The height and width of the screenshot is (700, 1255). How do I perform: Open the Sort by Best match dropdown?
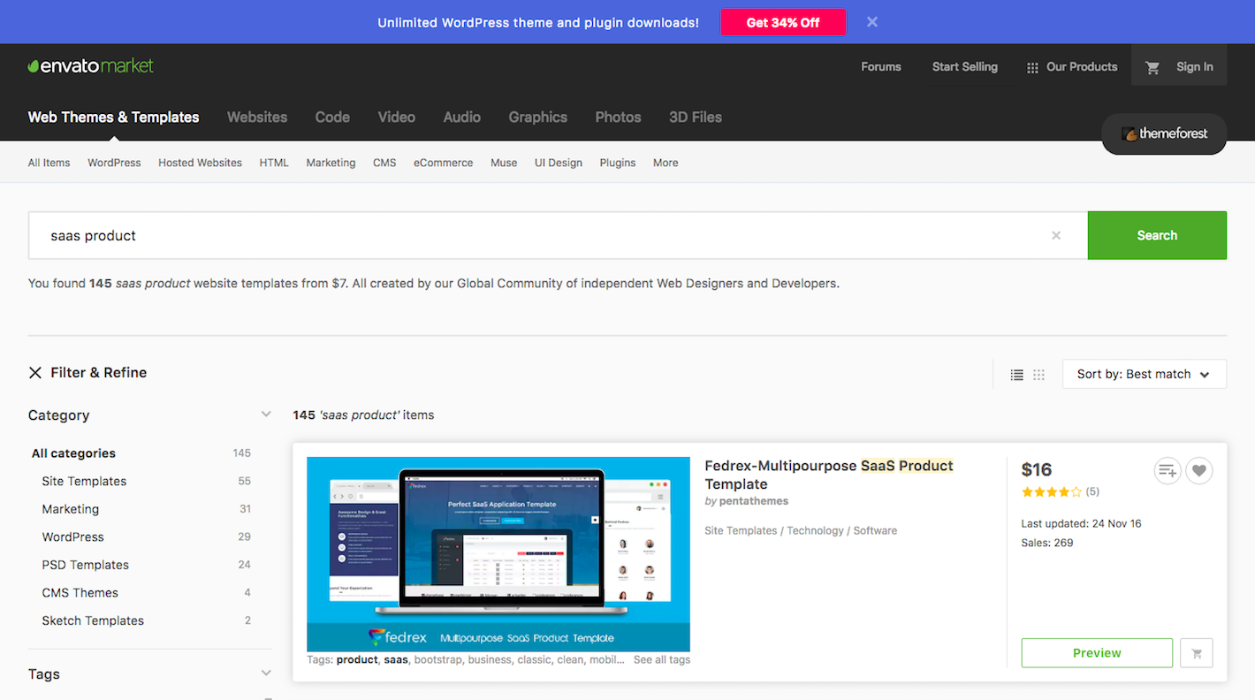point(1144,374)
